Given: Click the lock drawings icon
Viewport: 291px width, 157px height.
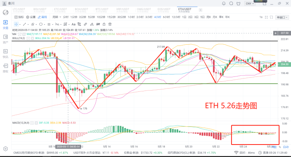Looking at the screenshot, I should point(104,24).
